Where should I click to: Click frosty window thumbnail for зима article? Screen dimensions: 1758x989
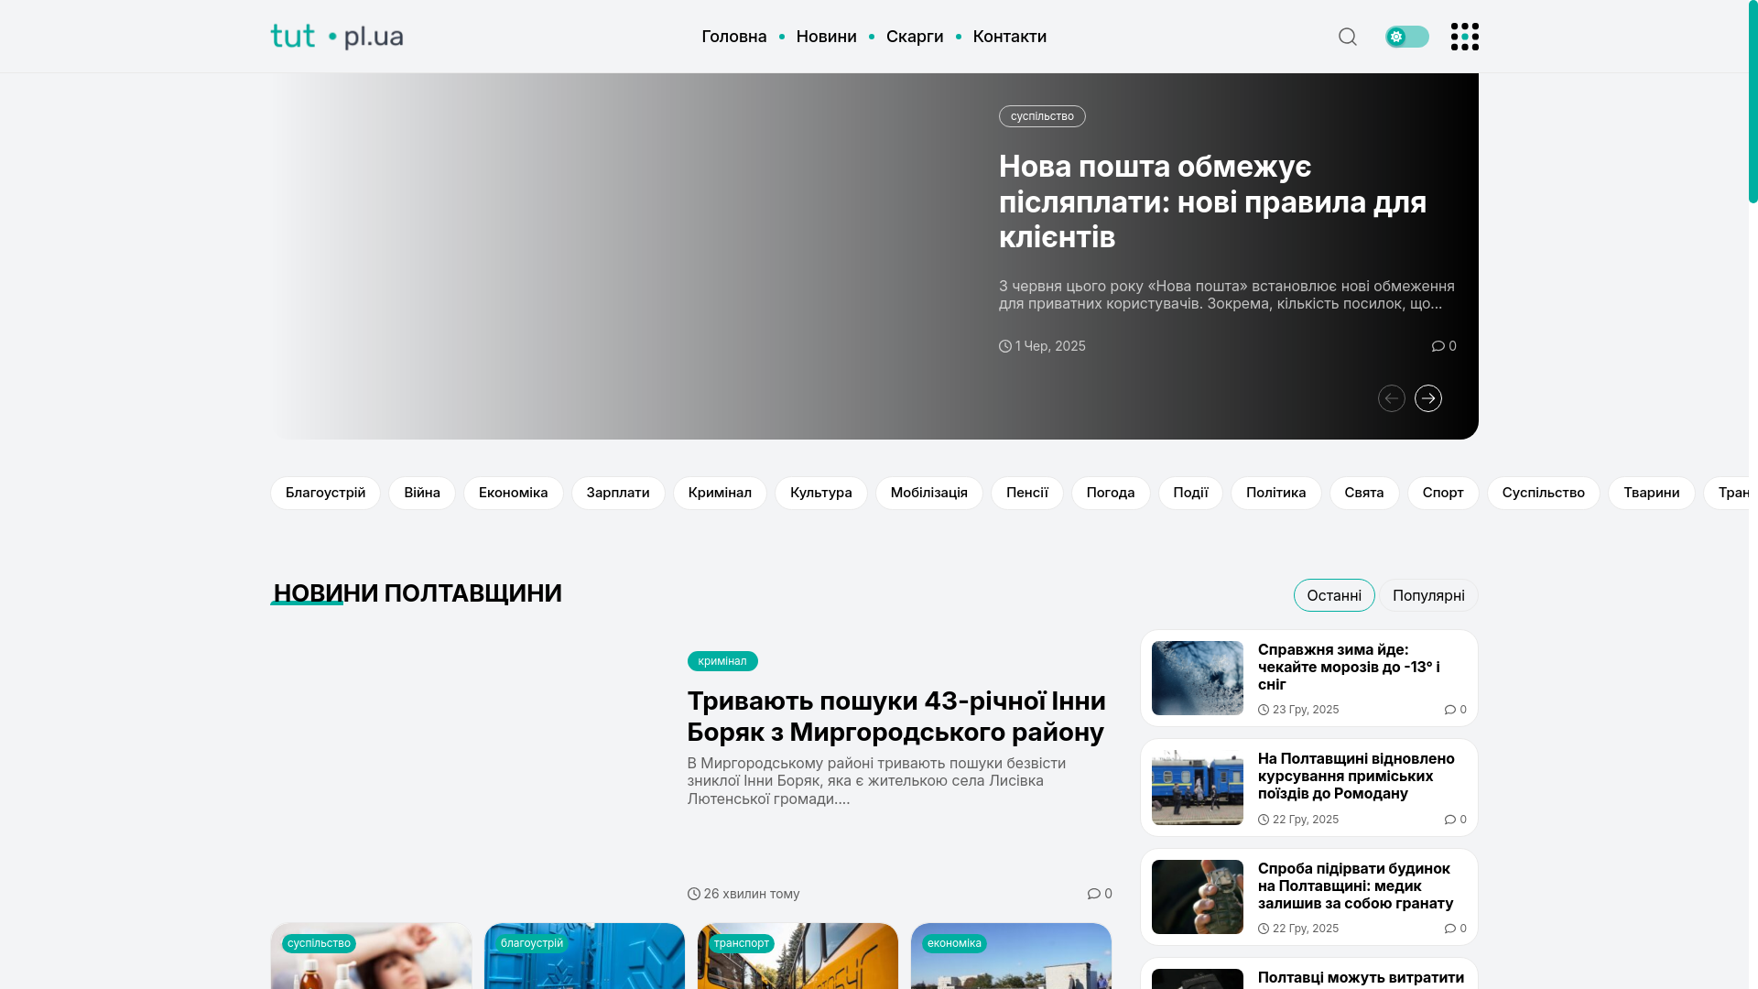click(x=1197, y=678)
